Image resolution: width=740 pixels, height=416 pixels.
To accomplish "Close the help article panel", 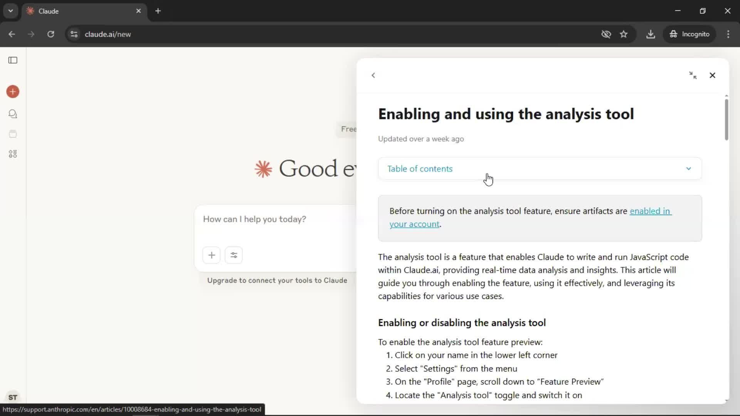I will click(712, 75).
